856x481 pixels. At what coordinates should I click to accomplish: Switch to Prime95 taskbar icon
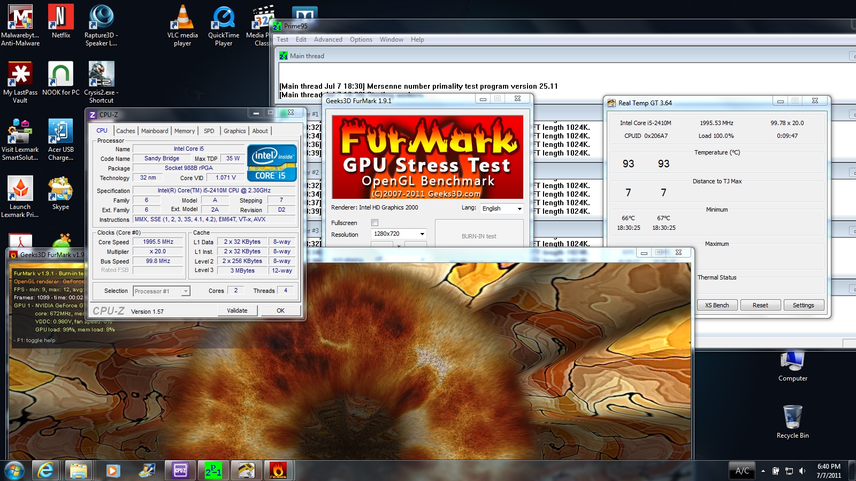click(x=213, y=470)
